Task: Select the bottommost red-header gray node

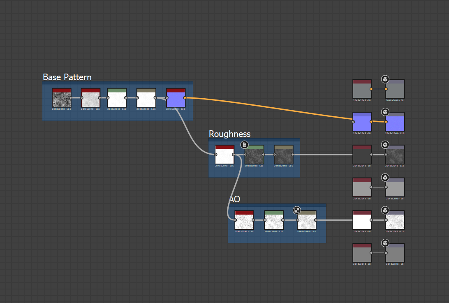Action: [362, 253]
